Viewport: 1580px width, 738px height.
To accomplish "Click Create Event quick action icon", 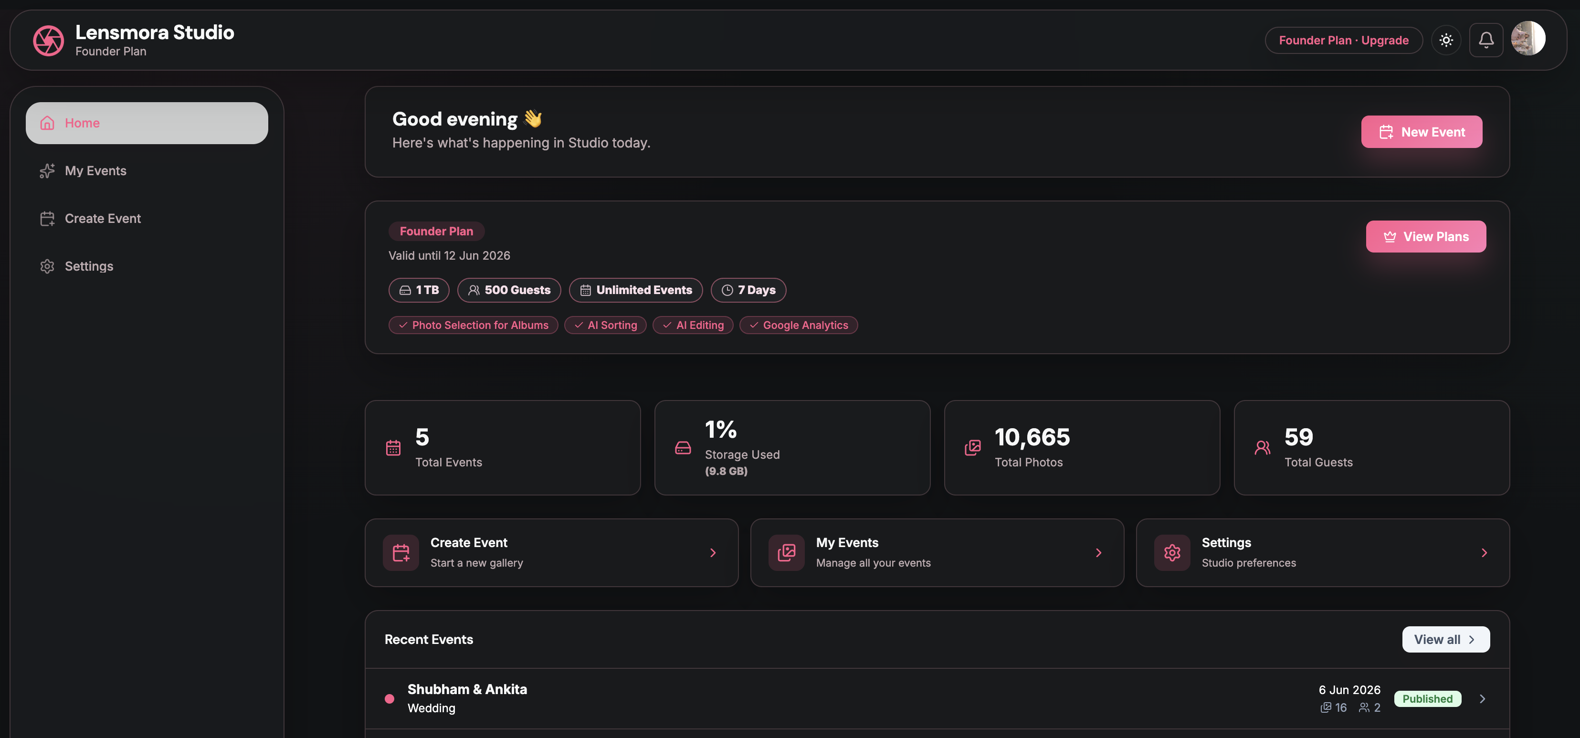I will click(x=401, y=553).
